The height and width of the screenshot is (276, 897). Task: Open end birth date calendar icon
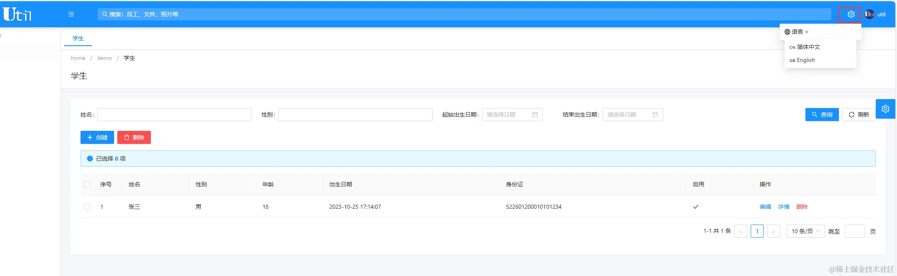click(655, 115)
